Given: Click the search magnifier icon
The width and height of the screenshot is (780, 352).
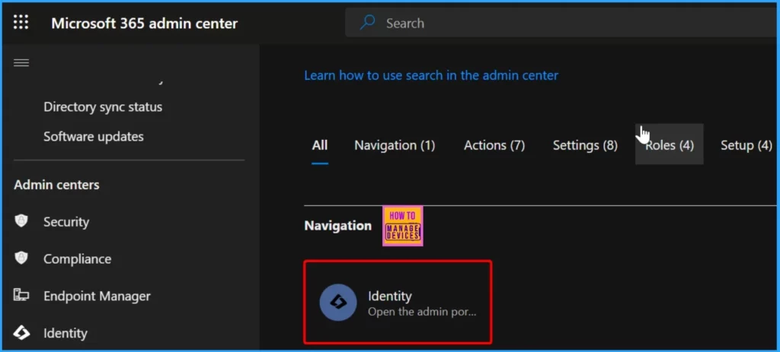Looking at the screenshot, I should click(x=367, y=22).
